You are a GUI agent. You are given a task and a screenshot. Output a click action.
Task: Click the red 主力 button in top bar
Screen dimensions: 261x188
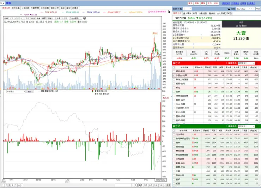coord(210,3)
